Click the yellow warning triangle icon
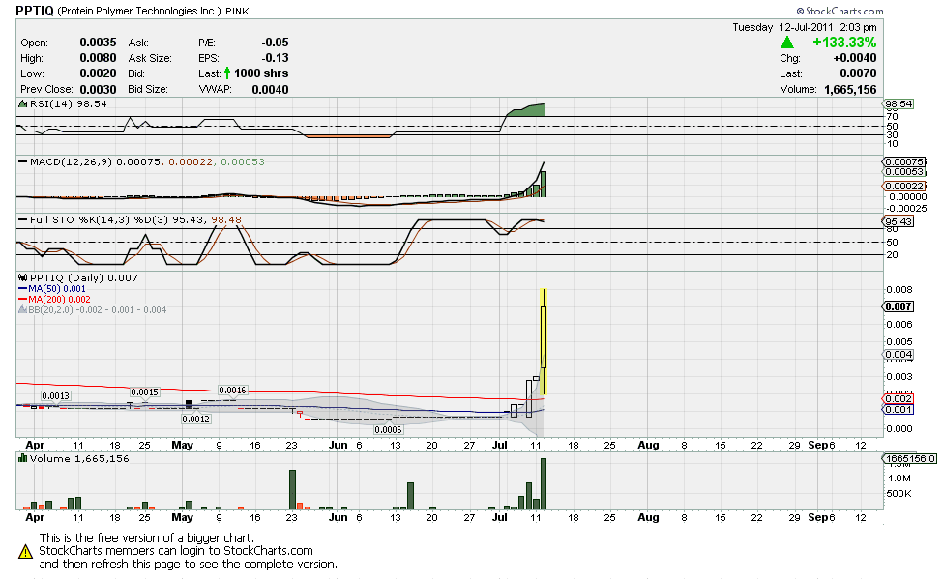This screenshot has height=580, width=943. tap(25, 551)
